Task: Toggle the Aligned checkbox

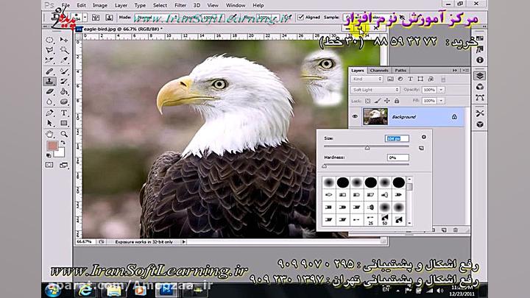Action: click(x=300, y=17)
